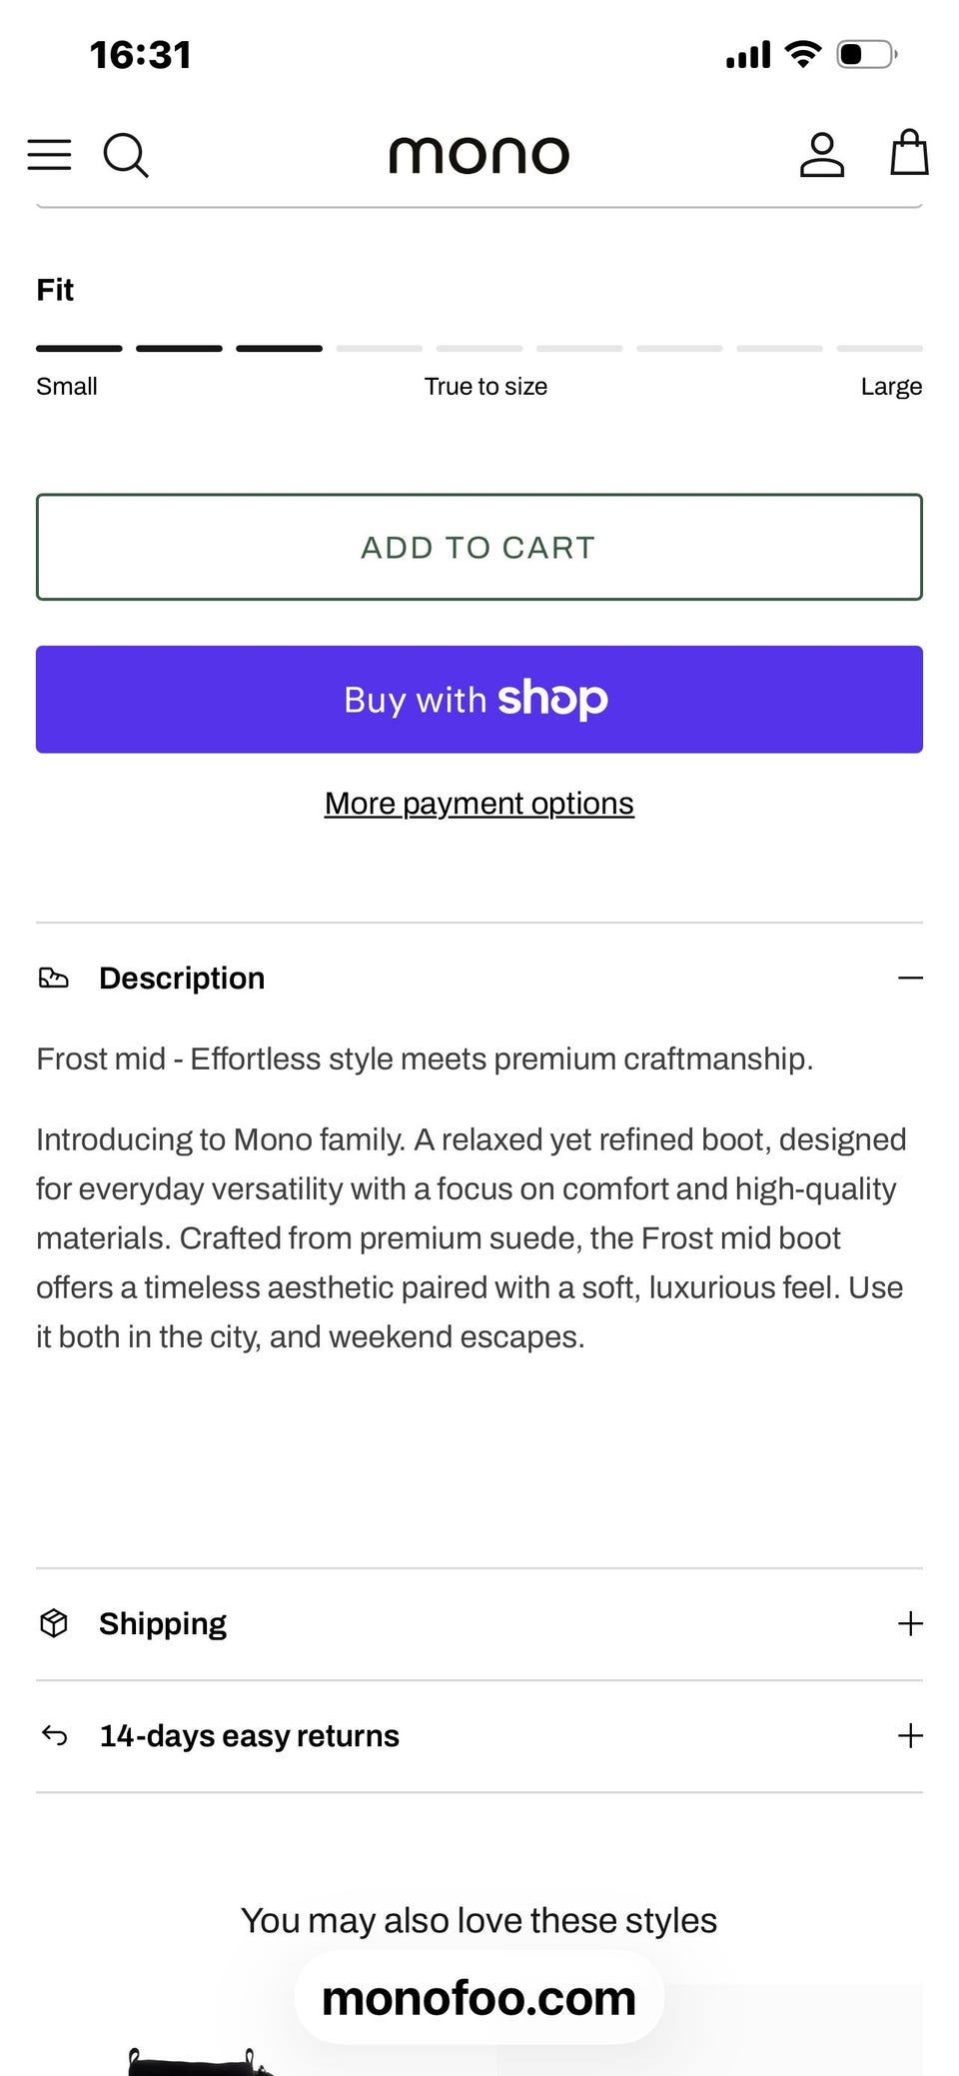Open the hamburger menu
The width and height of the screenshot is (959, 2076).
tap(49, 155)
